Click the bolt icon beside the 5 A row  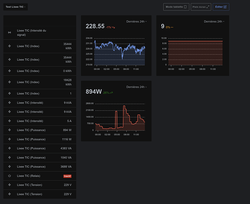[x=9, y=121]
